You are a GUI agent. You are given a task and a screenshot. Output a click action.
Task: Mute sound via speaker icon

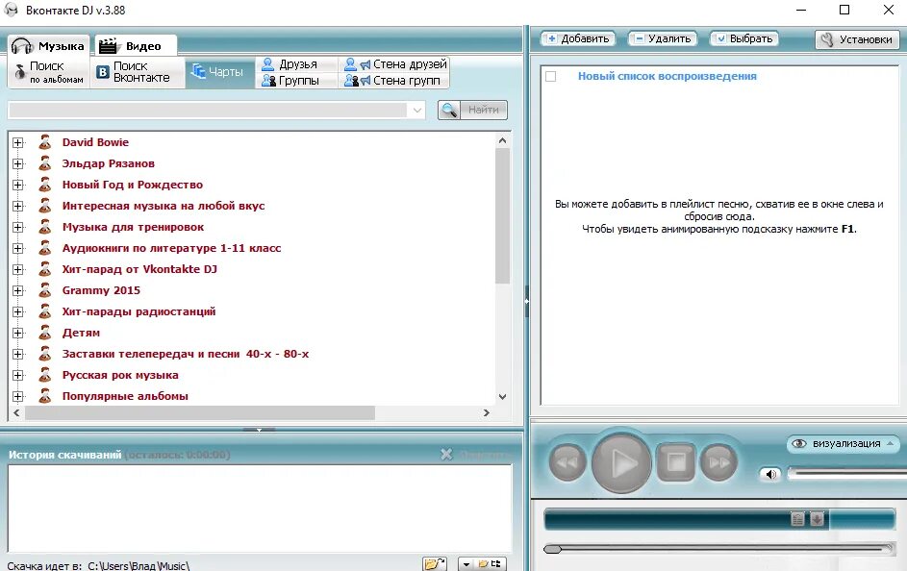770,475
